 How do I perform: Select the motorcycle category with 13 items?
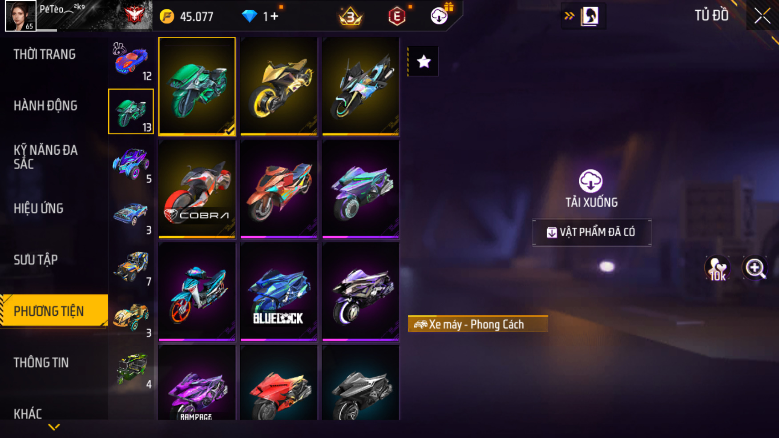131,111
